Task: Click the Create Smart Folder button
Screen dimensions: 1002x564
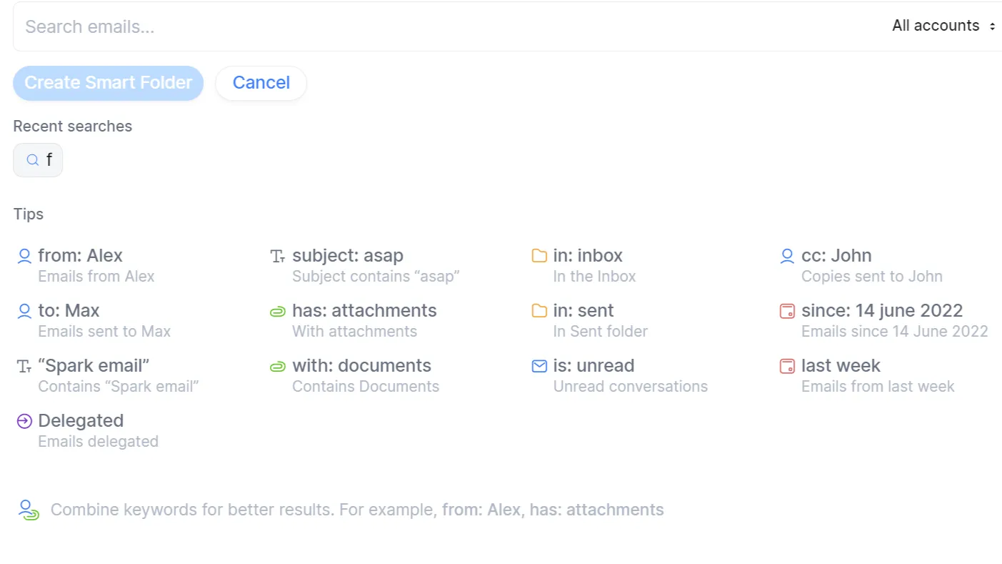Action: point(108,83)
